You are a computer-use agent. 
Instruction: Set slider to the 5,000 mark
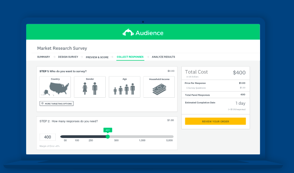pyautogui.click(x=170, y=141)
